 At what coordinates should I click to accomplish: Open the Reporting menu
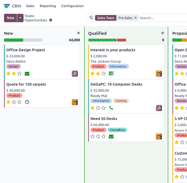point(48,6)
